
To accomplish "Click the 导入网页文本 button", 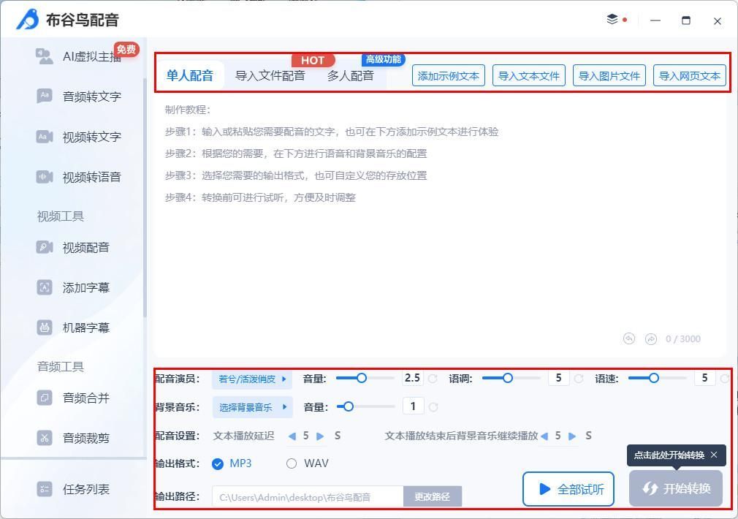I will [690, 76].
